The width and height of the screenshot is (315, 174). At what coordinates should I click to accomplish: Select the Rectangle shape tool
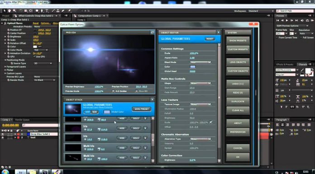[x=37, y=11]
